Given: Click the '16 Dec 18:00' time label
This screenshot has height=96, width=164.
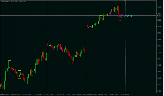Looking at the screenshot, I should (x=37, y=94).
